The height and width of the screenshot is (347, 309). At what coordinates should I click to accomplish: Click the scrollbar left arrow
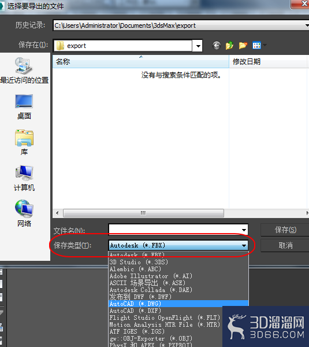tap(57, 213)
